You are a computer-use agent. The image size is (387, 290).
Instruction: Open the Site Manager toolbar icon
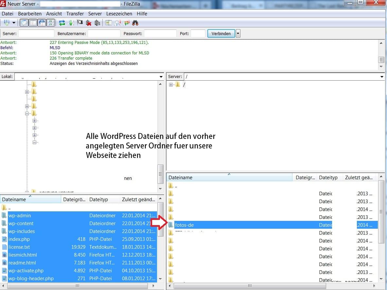coord(7,23)
